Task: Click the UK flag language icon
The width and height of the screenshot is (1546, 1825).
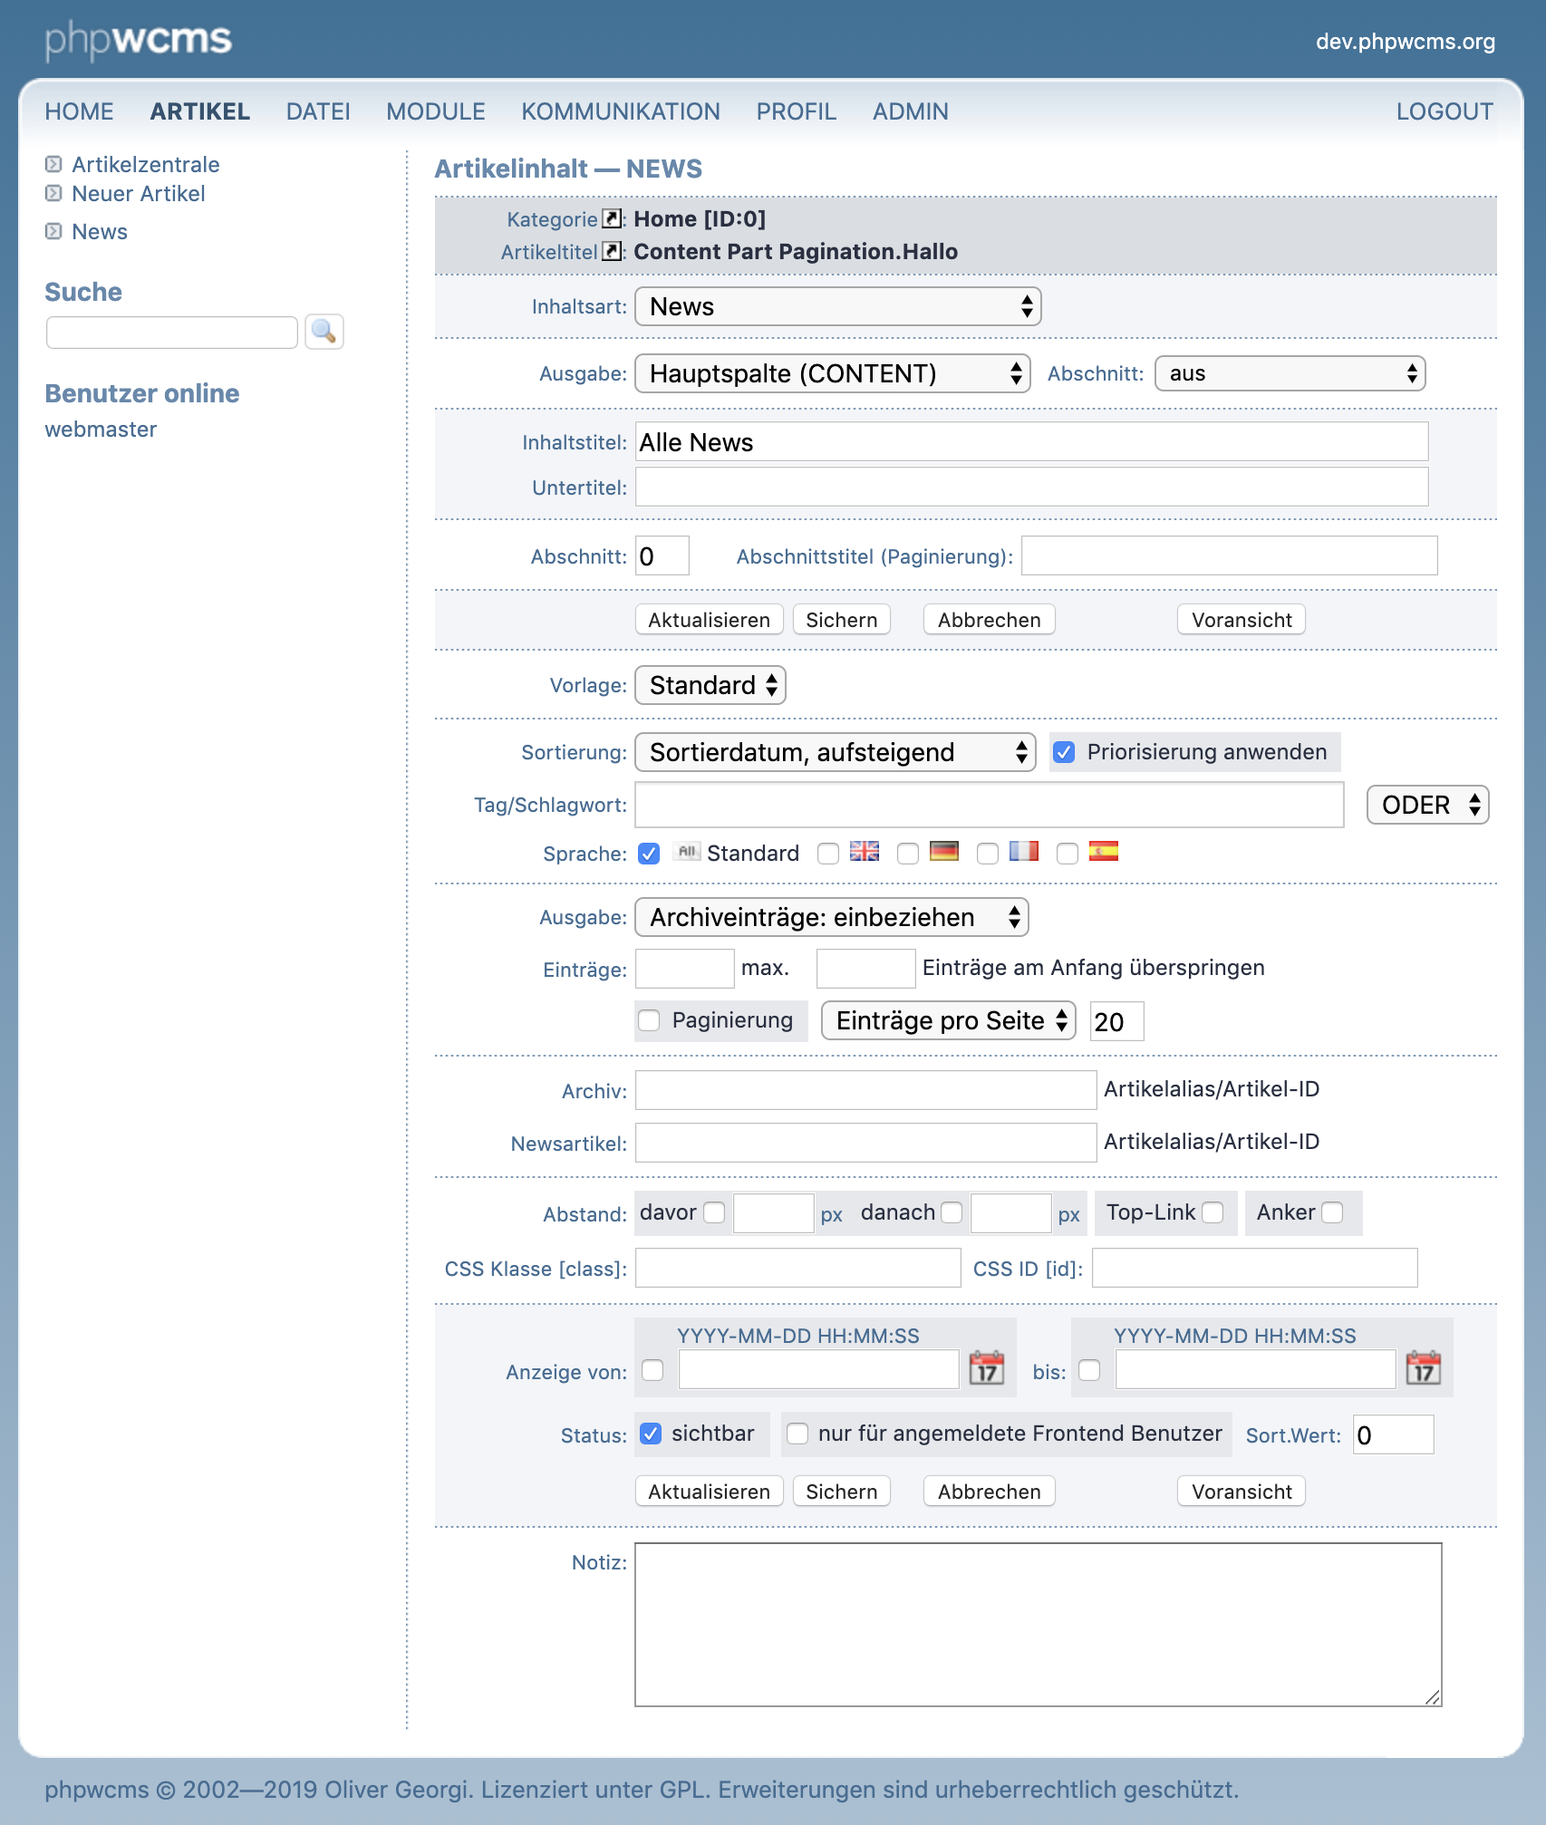Action: click(x=865, y=851)
